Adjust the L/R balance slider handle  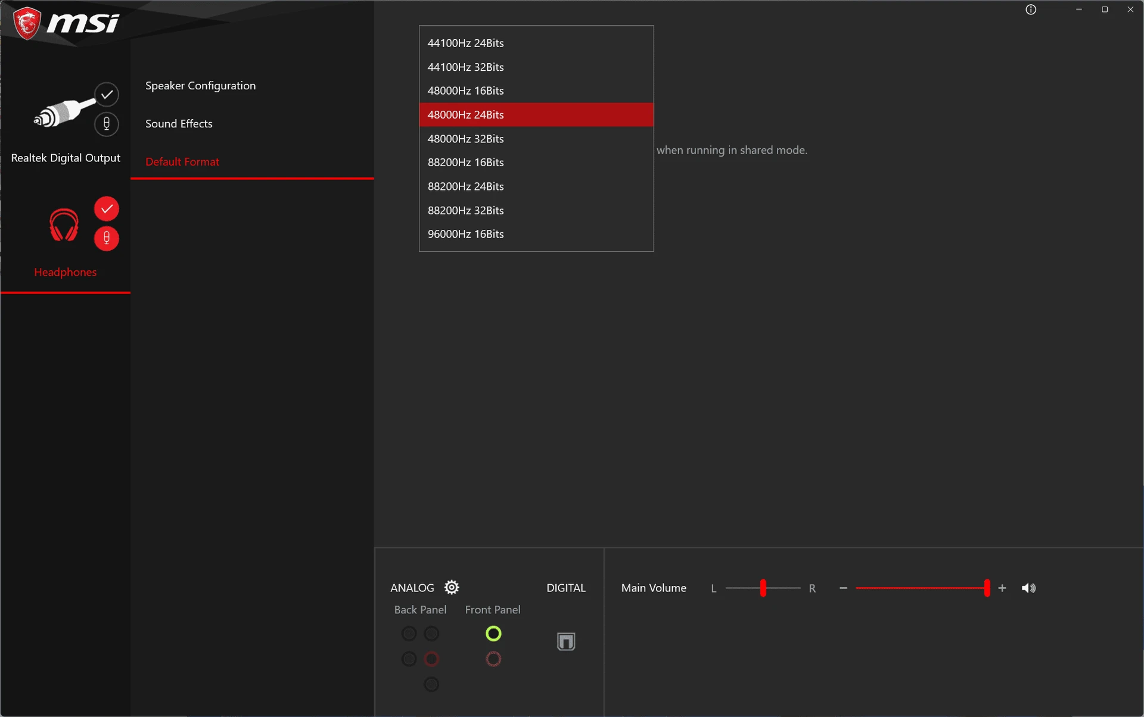(763, 588)
